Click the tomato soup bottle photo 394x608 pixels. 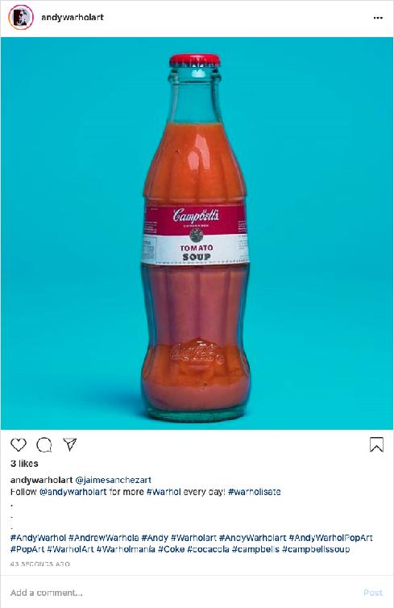pyautogui.click(x=197, y=233)
